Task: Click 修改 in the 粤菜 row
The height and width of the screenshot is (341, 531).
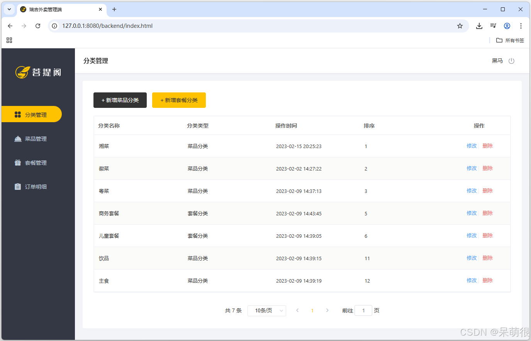Action: 472,191
